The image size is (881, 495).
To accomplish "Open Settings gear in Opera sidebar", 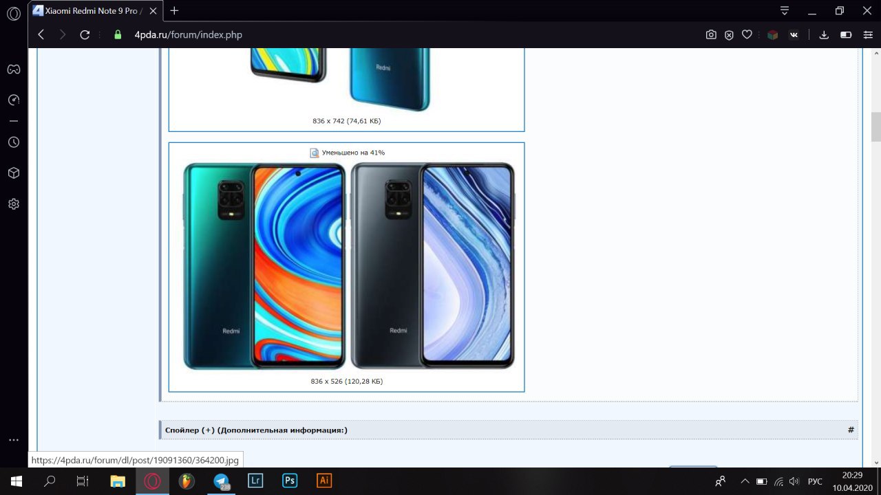I will (x=13, y=204).
